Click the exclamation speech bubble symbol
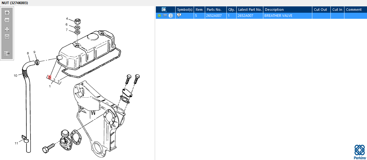Viewport: 367px width, 160px height. coord(179,16)
